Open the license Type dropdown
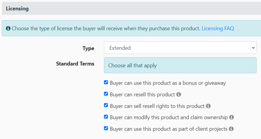 (180, 48)
